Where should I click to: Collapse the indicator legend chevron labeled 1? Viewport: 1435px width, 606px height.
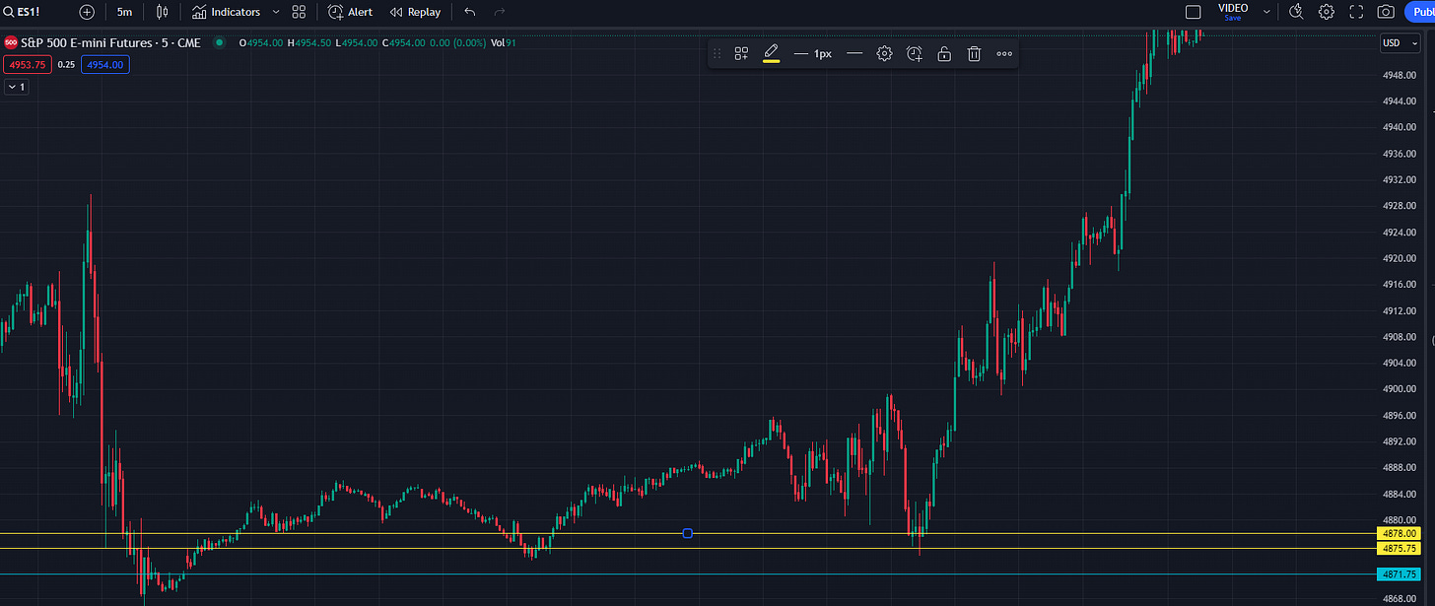click(17, 87)
